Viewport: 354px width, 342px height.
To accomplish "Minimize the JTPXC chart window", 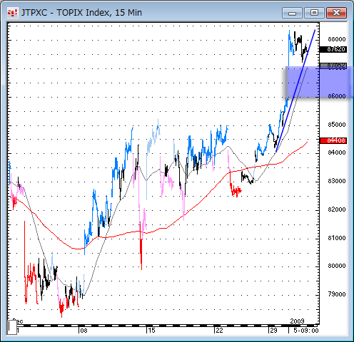I will [292, 13].
